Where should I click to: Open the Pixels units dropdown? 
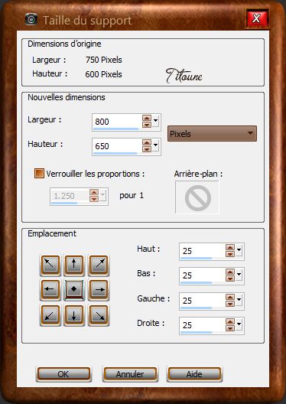(212, 133)
